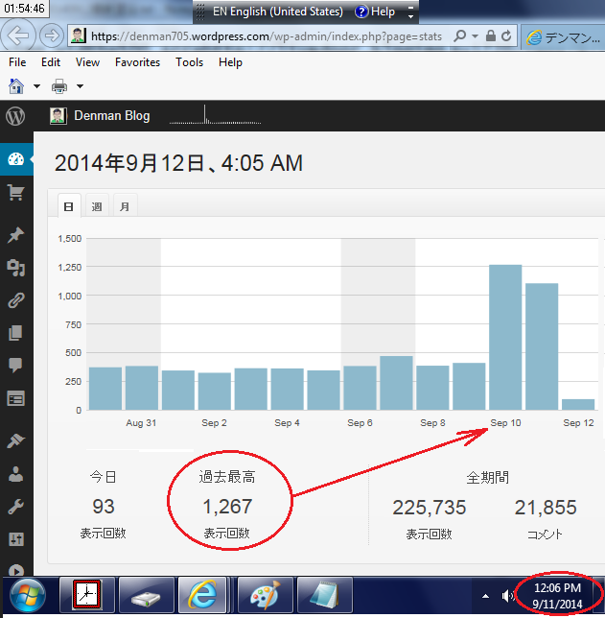This screenshot has height=618, width=605.
Task: Open the Comments bubble sidebar icon
Action: pos(15,366)
